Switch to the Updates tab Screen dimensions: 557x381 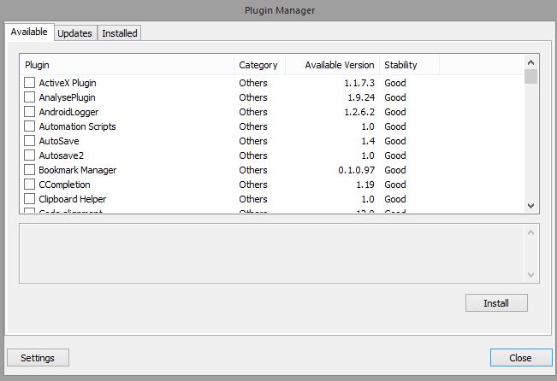coord(74,33)
